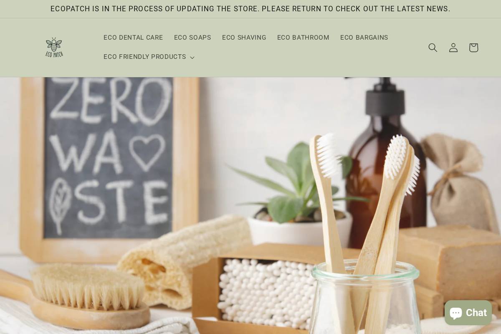This screenshot has width=501, height=334.
Task: Open the Shopify Chat bubble
Action: point(468,313)
